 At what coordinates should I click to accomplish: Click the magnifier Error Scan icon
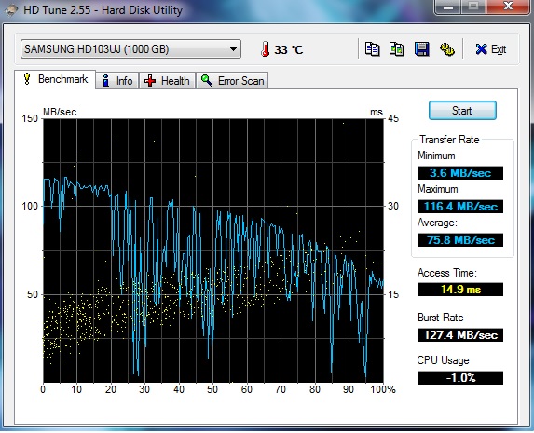(207, 80)
